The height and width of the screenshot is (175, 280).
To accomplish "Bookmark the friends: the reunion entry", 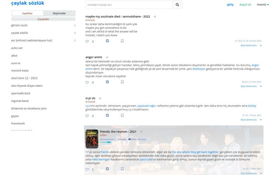I will [x=122, y=168].
